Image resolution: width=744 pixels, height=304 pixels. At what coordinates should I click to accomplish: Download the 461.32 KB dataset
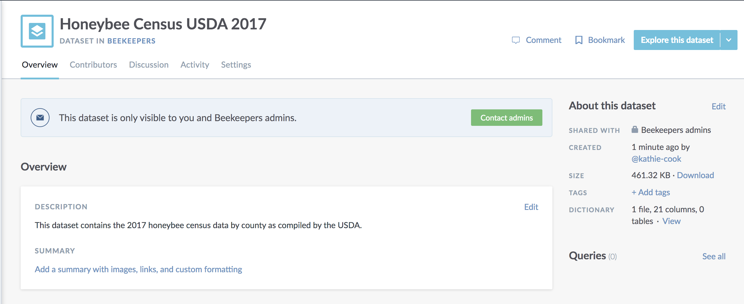click(695, 175)
